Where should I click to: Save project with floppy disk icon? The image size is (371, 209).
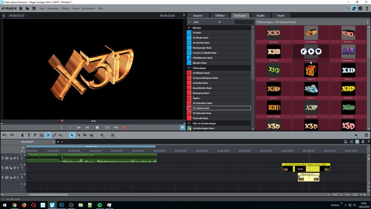(x=34, y=8)
